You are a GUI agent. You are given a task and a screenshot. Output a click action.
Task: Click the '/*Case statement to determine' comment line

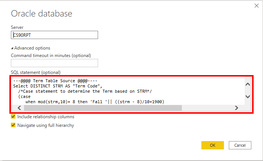(x=85, y=91)
